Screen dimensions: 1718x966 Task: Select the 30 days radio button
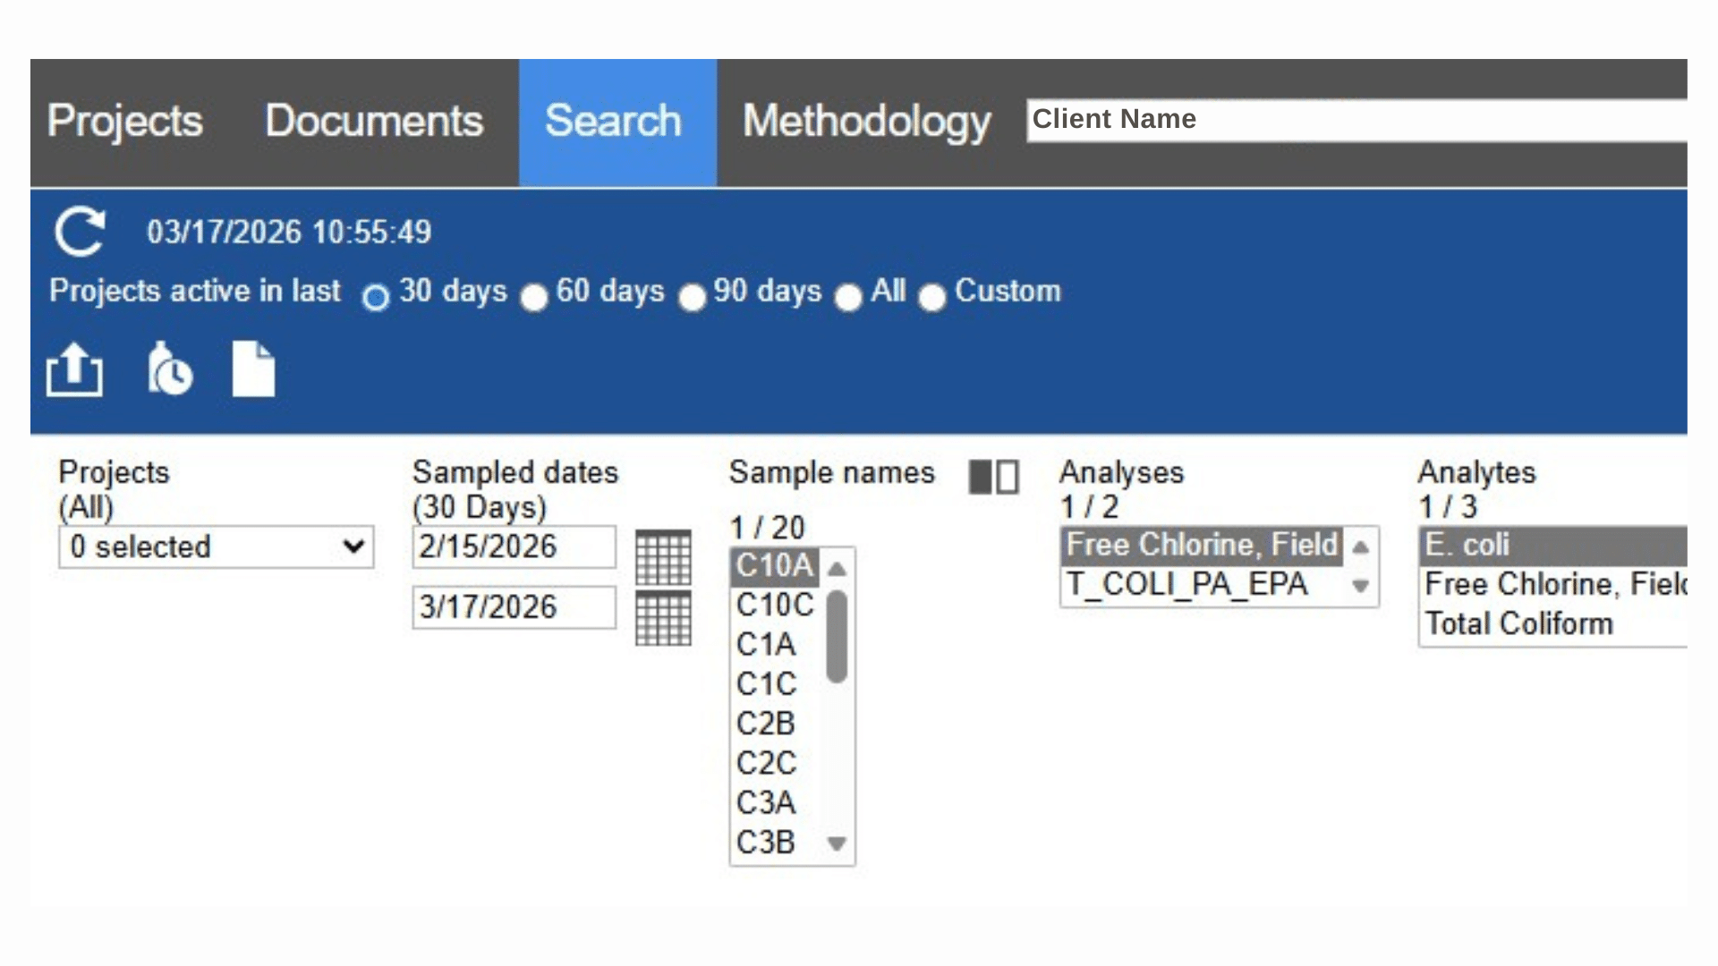[x=376, y=297]
